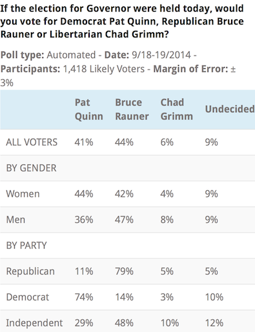Click the Pat Quinn column header
Viewport: 255px width, 332px height.
tap(88, 110)
